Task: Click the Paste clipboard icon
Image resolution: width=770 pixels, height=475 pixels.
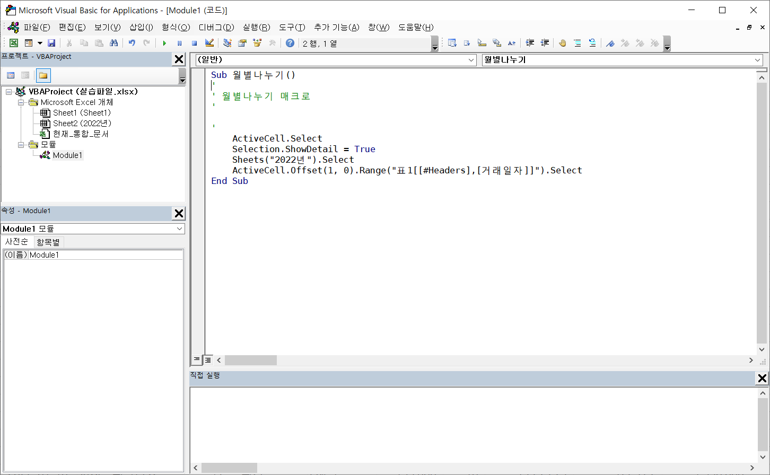Action: coord(99,43)
